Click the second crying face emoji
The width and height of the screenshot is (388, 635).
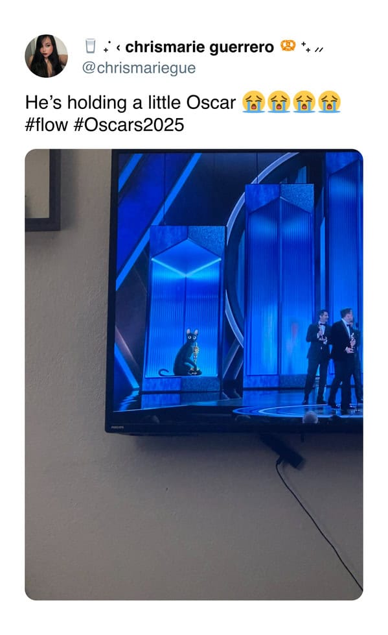coord(279,102)
